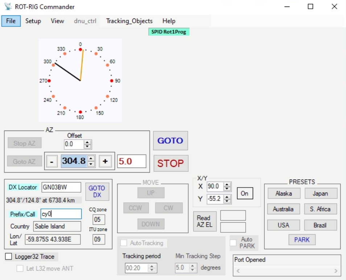Open the Setup menu
The height and width of the screenshot is (280, 346).
[33, 21]
